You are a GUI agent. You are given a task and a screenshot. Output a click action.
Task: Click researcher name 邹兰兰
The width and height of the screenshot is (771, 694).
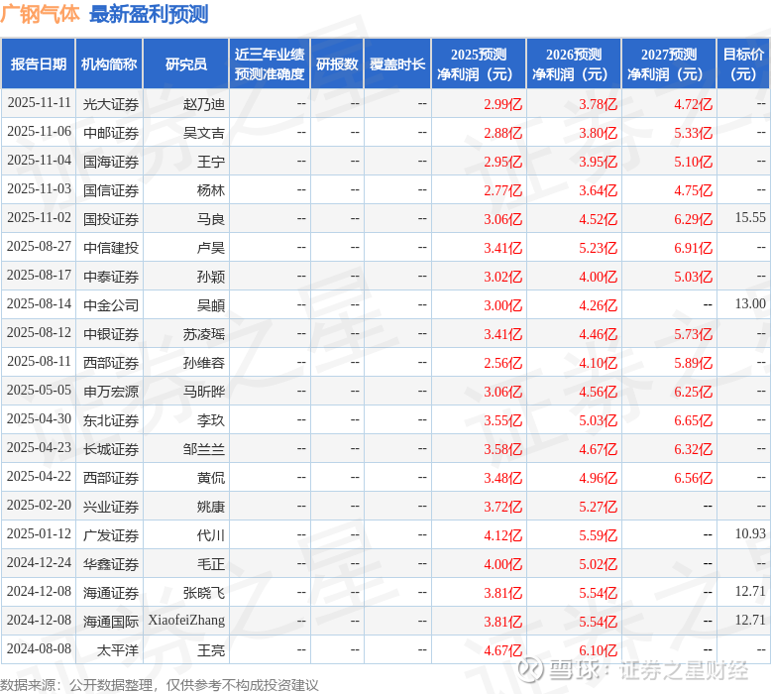tap(203, 449)
